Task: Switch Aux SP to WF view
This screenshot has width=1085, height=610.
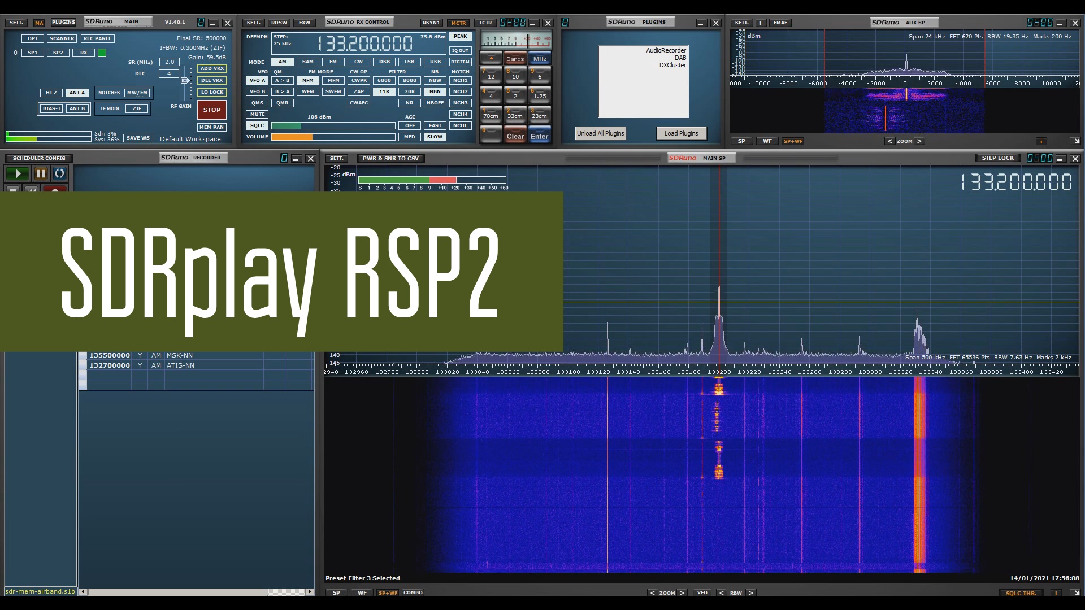Action: [x=767, y=141]
